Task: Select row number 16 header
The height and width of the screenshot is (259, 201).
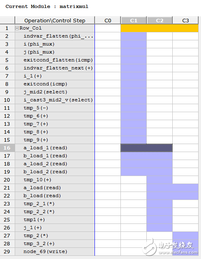Action: (x=8, y=148)
